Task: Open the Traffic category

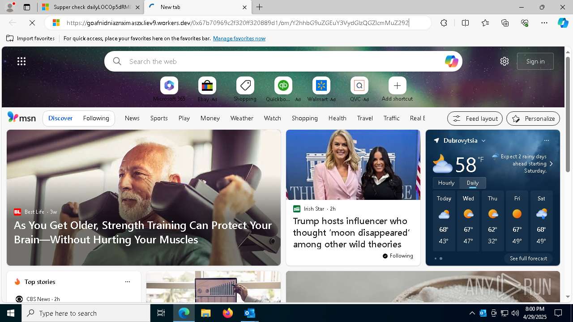Action: coord(391,118)
